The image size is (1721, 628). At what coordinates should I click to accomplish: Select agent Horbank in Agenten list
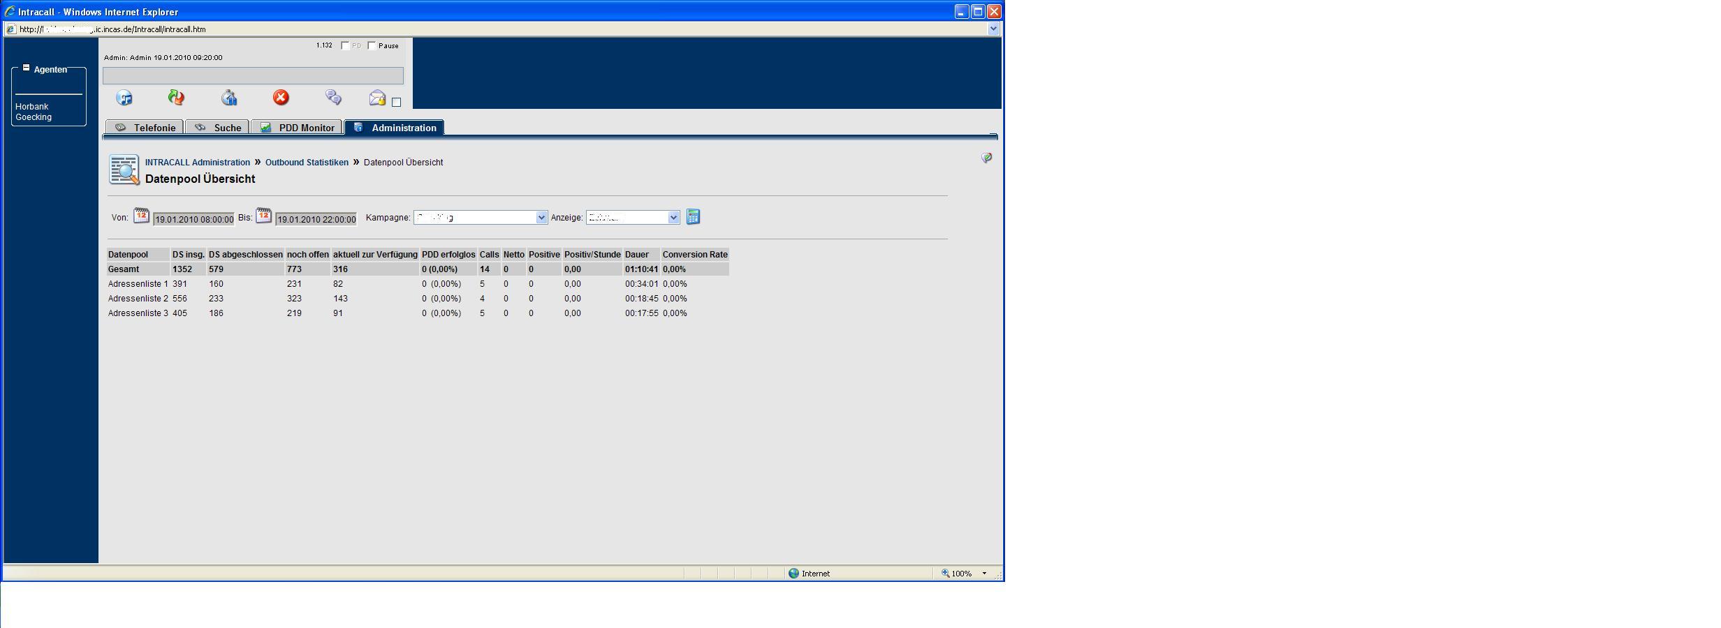pyautogui.click(x=32, y=107)
